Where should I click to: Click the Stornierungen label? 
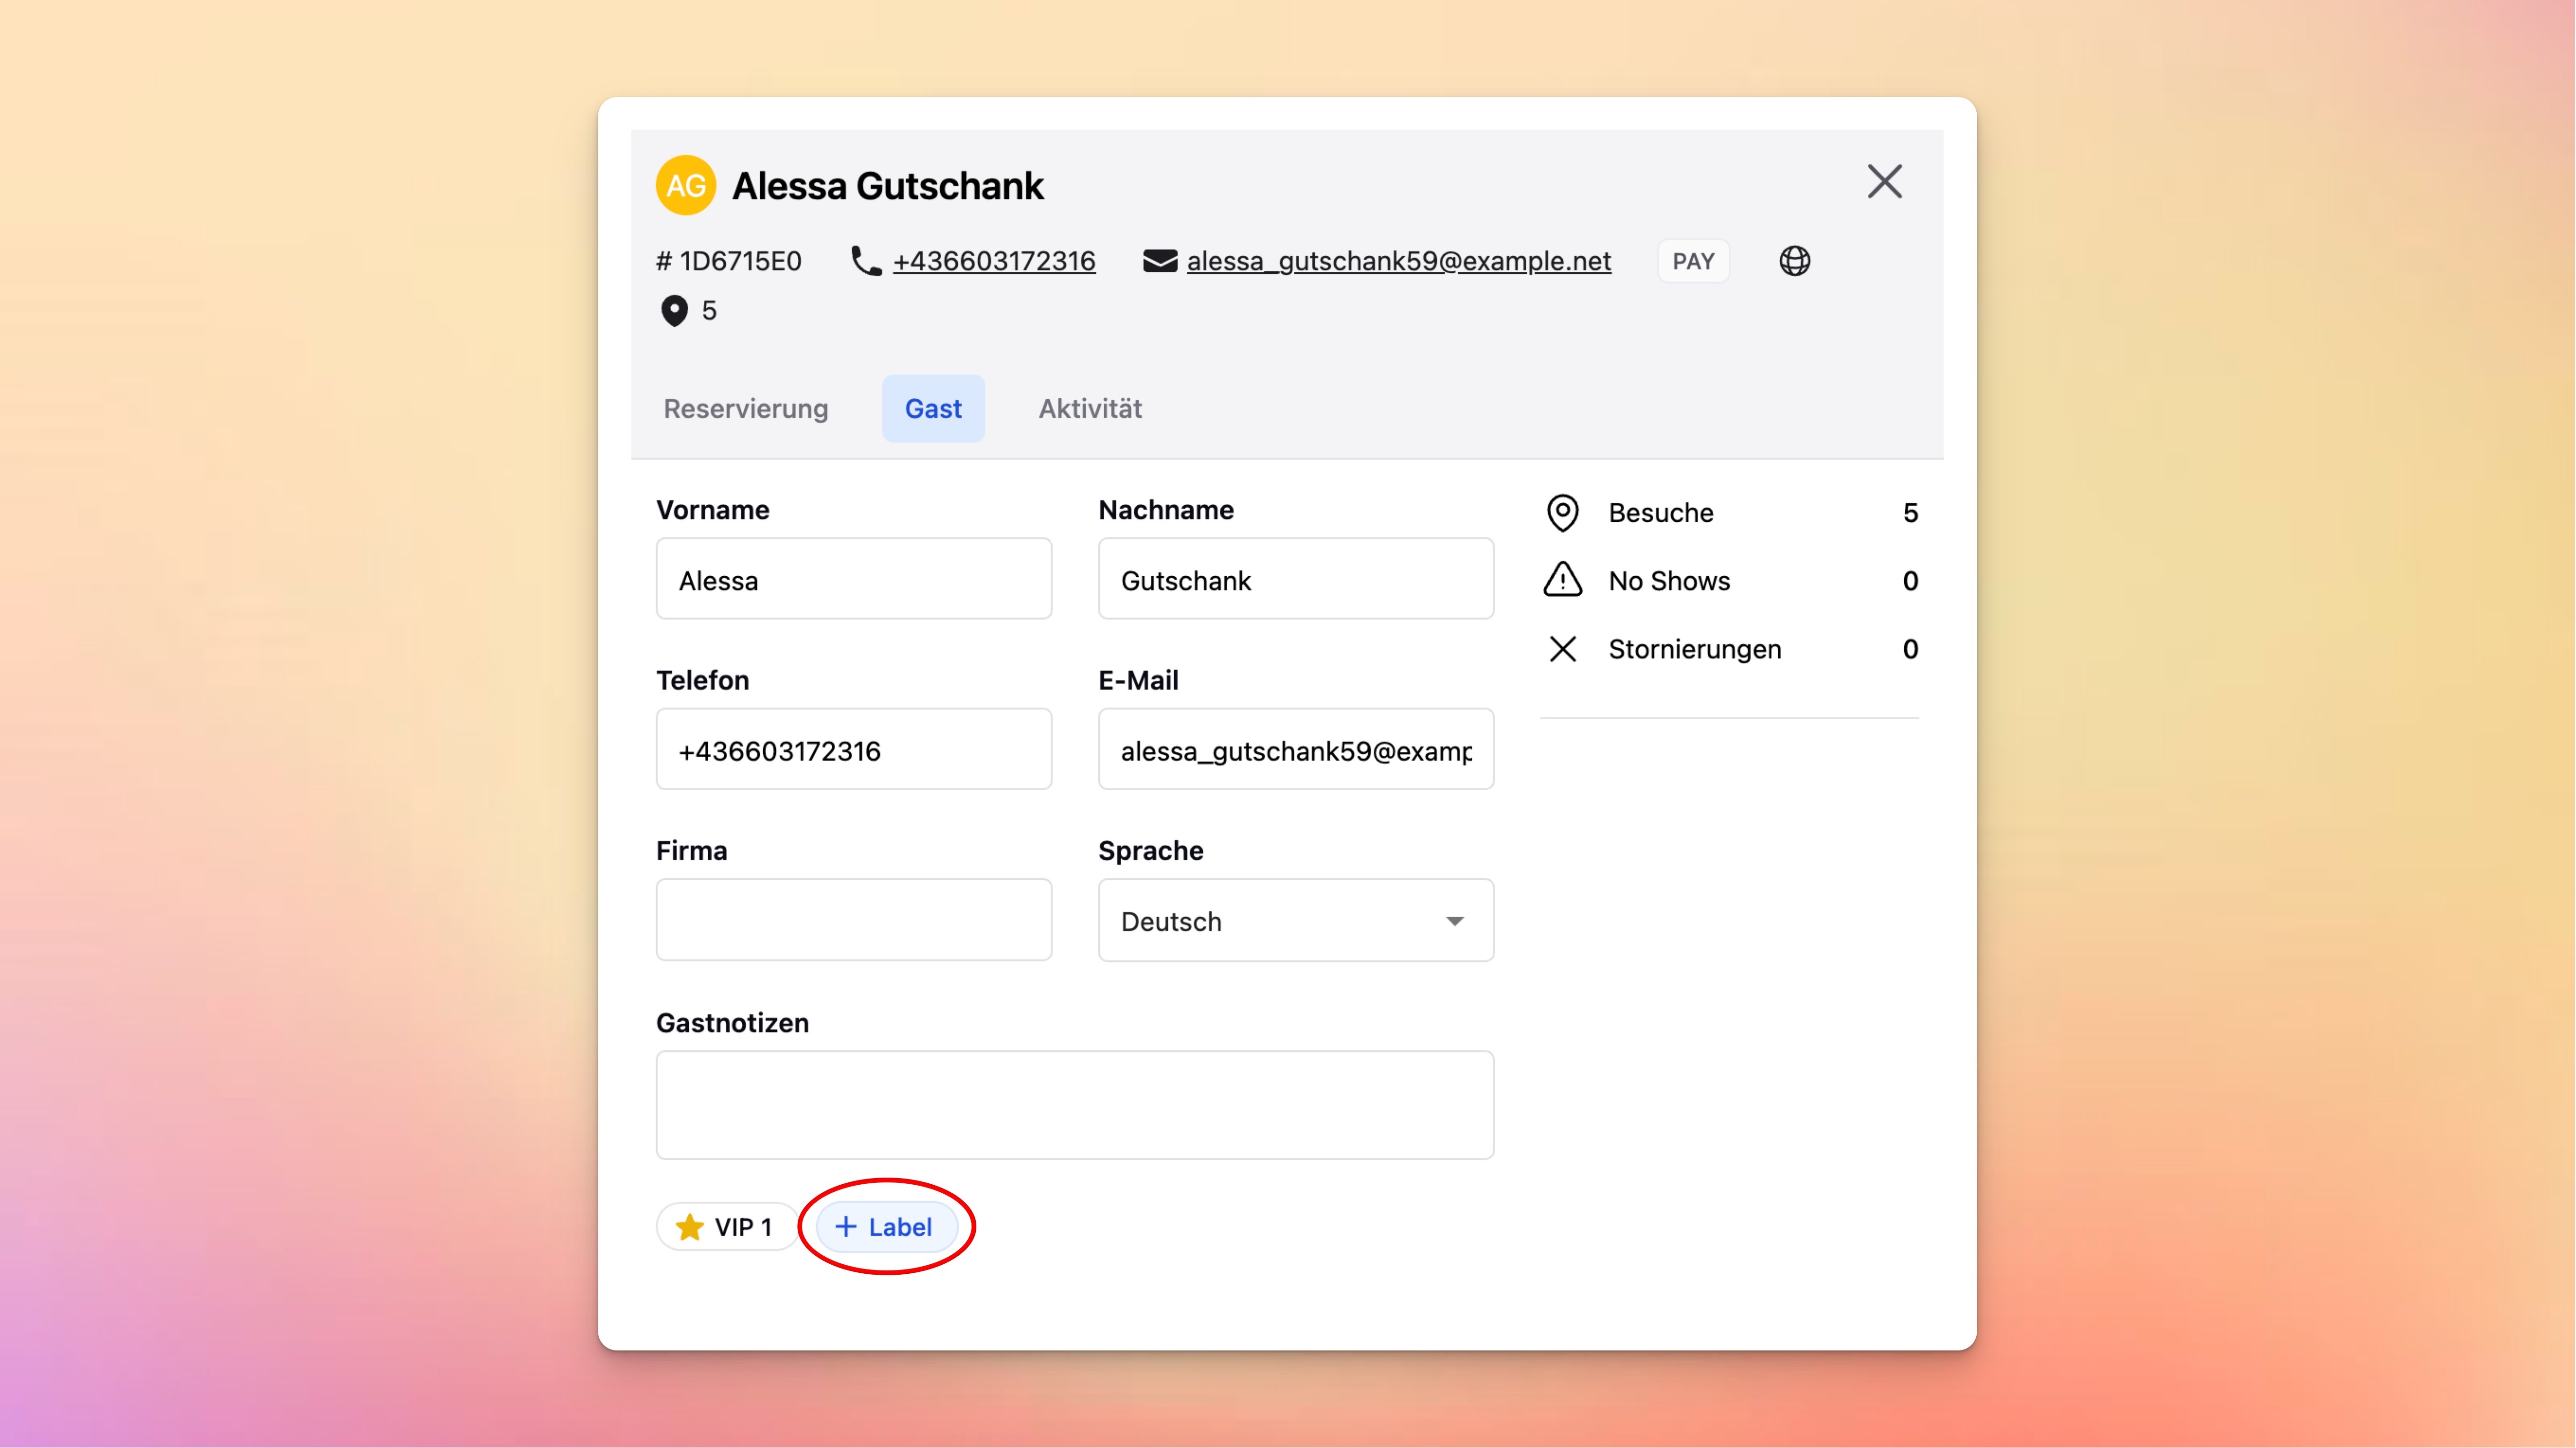pos(1694,650)
